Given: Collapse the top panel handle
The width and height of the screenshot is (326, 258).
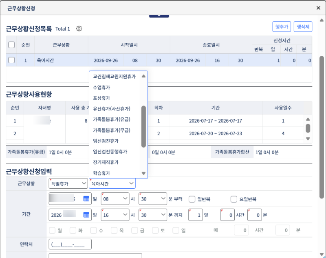Looking at the screenshot, I should tap(159, 16).
